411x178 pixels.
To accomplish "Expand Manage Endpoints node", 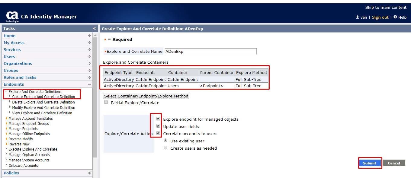I will click(6, 129).
